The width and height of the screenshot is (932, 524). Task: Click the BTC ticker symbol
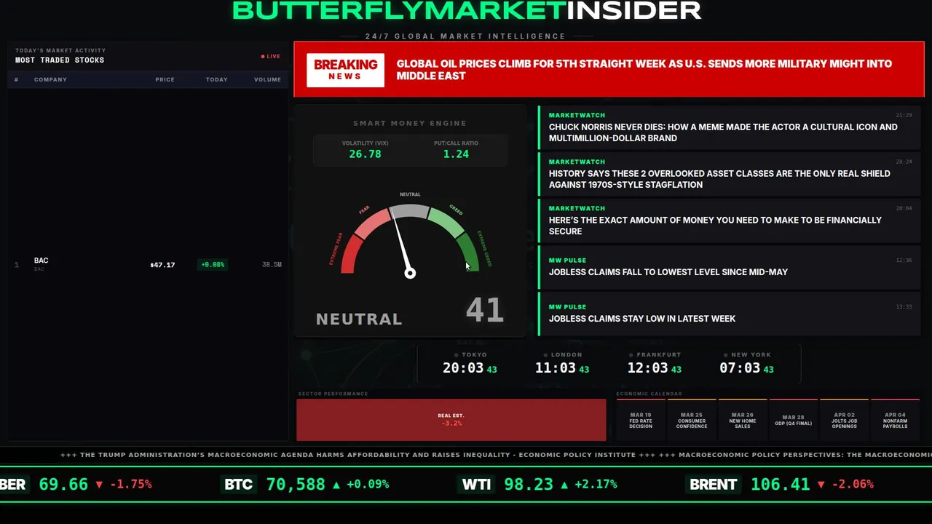tap(239, 484)
